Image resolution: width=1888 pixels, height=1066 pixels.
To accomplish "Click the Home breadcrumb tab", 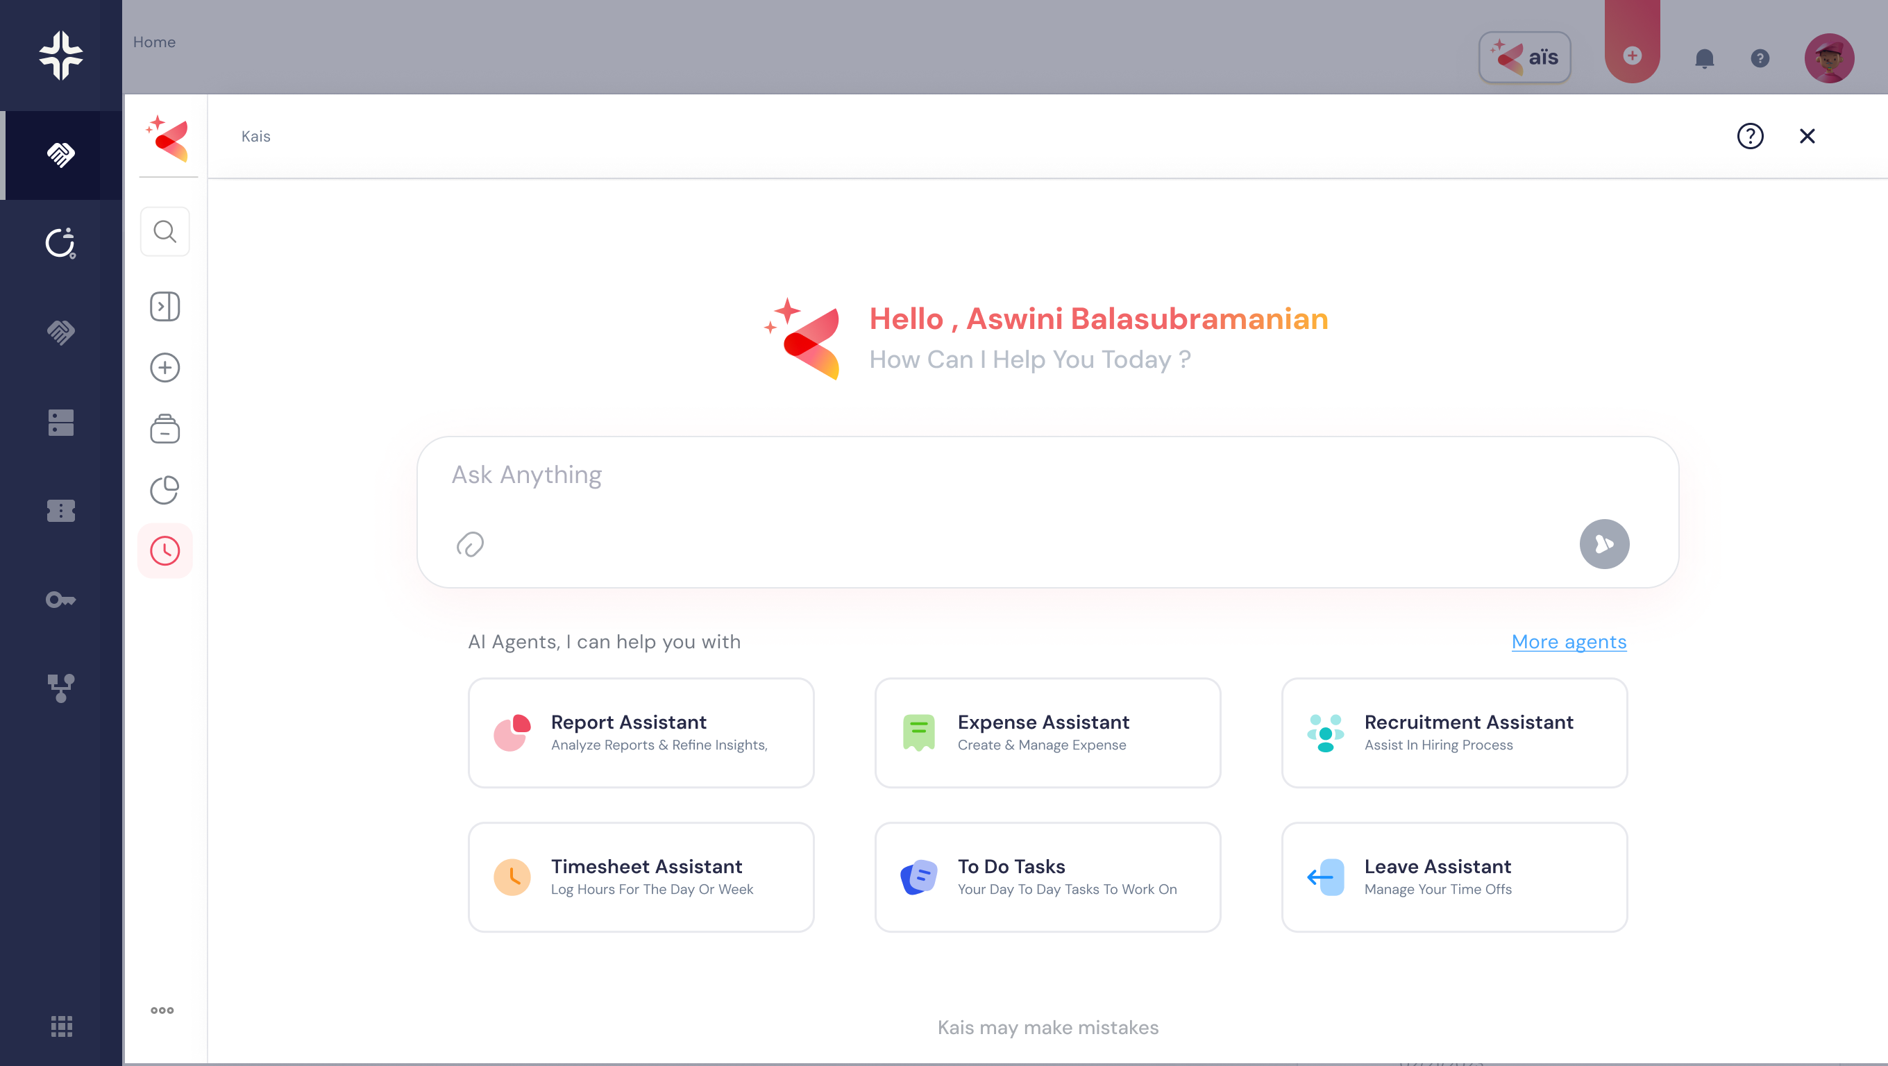I will 154,42.
